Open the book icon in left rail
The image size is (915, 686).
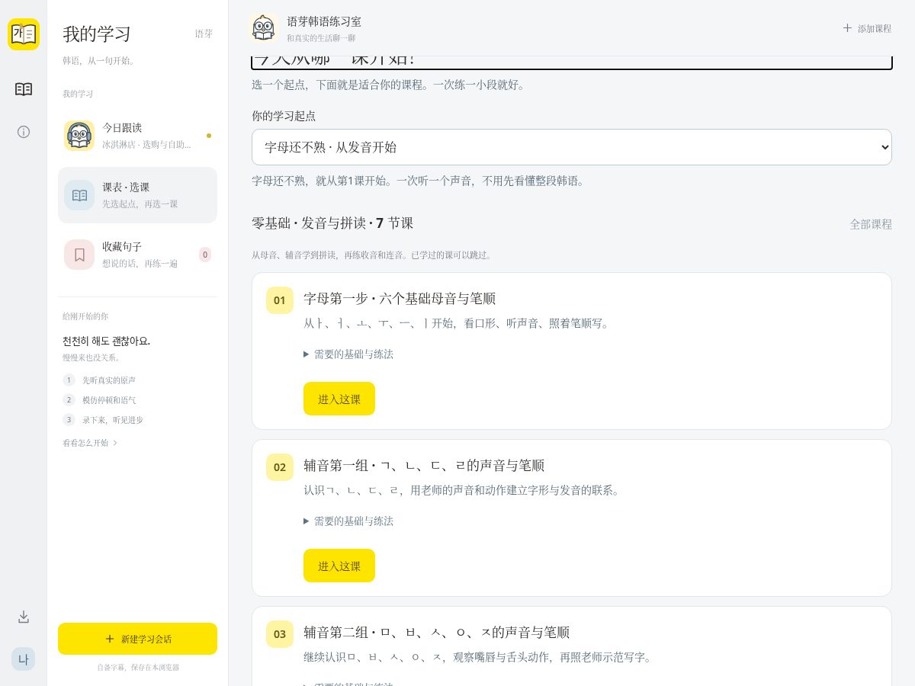tap(24, 89)
